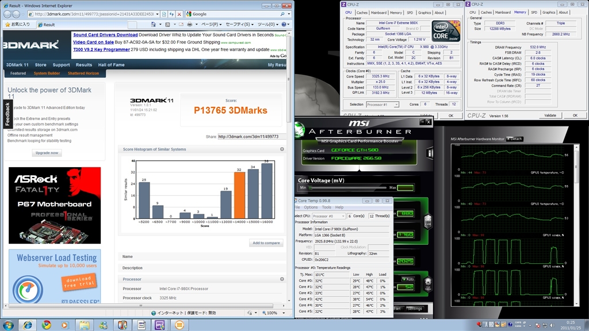Click the Upgrade now button
The height and width of the screenshot is (331, 589).
tap(47, 153)
